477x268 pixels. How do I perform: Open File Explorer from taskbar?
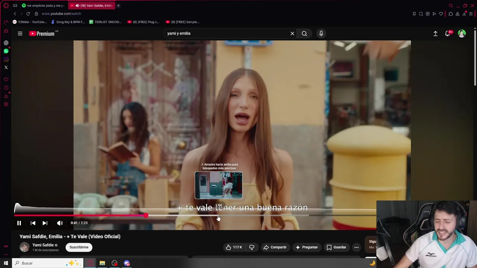coord(102,263)
